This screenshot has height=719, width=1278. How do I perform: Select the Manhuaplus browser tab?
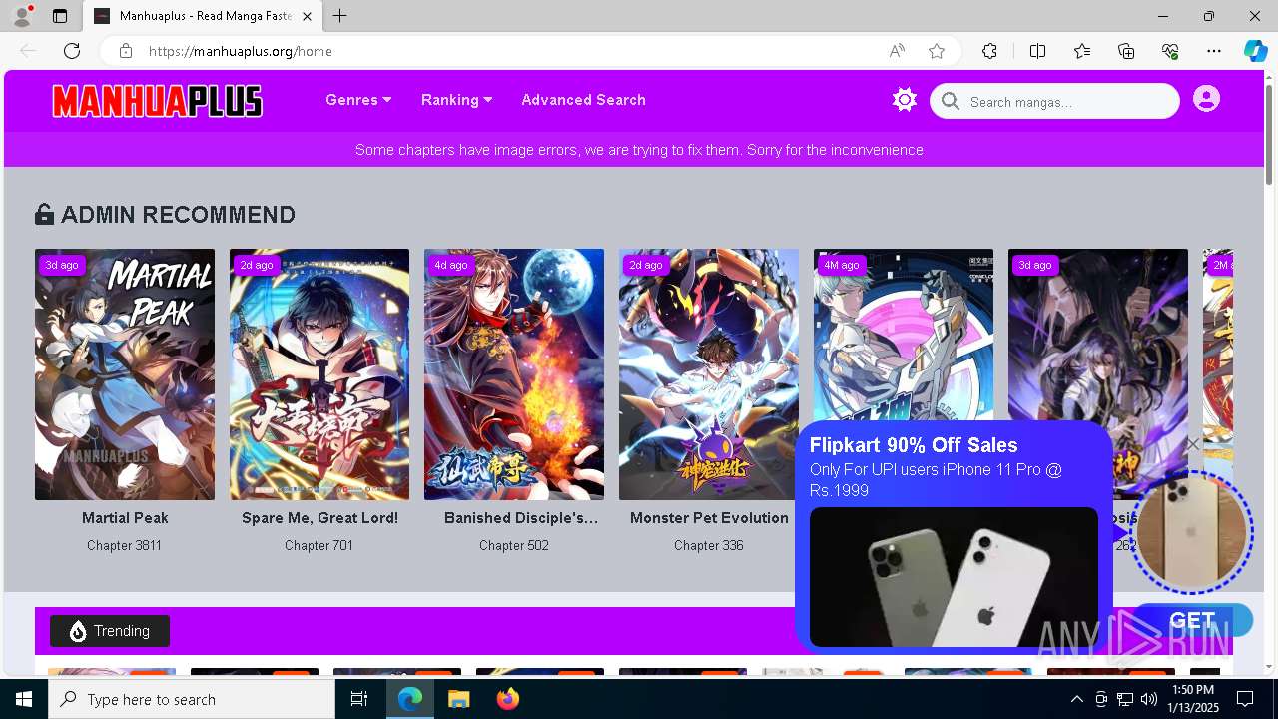point(203,16)
